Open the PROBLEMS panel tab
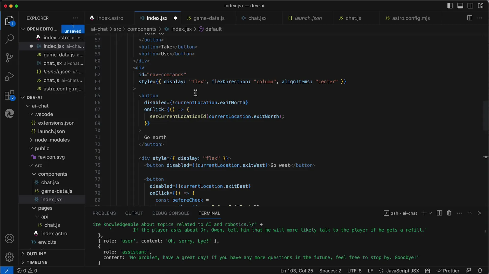Image resolution: width=489 pixels, height=274 pixels. pos(104,213)
